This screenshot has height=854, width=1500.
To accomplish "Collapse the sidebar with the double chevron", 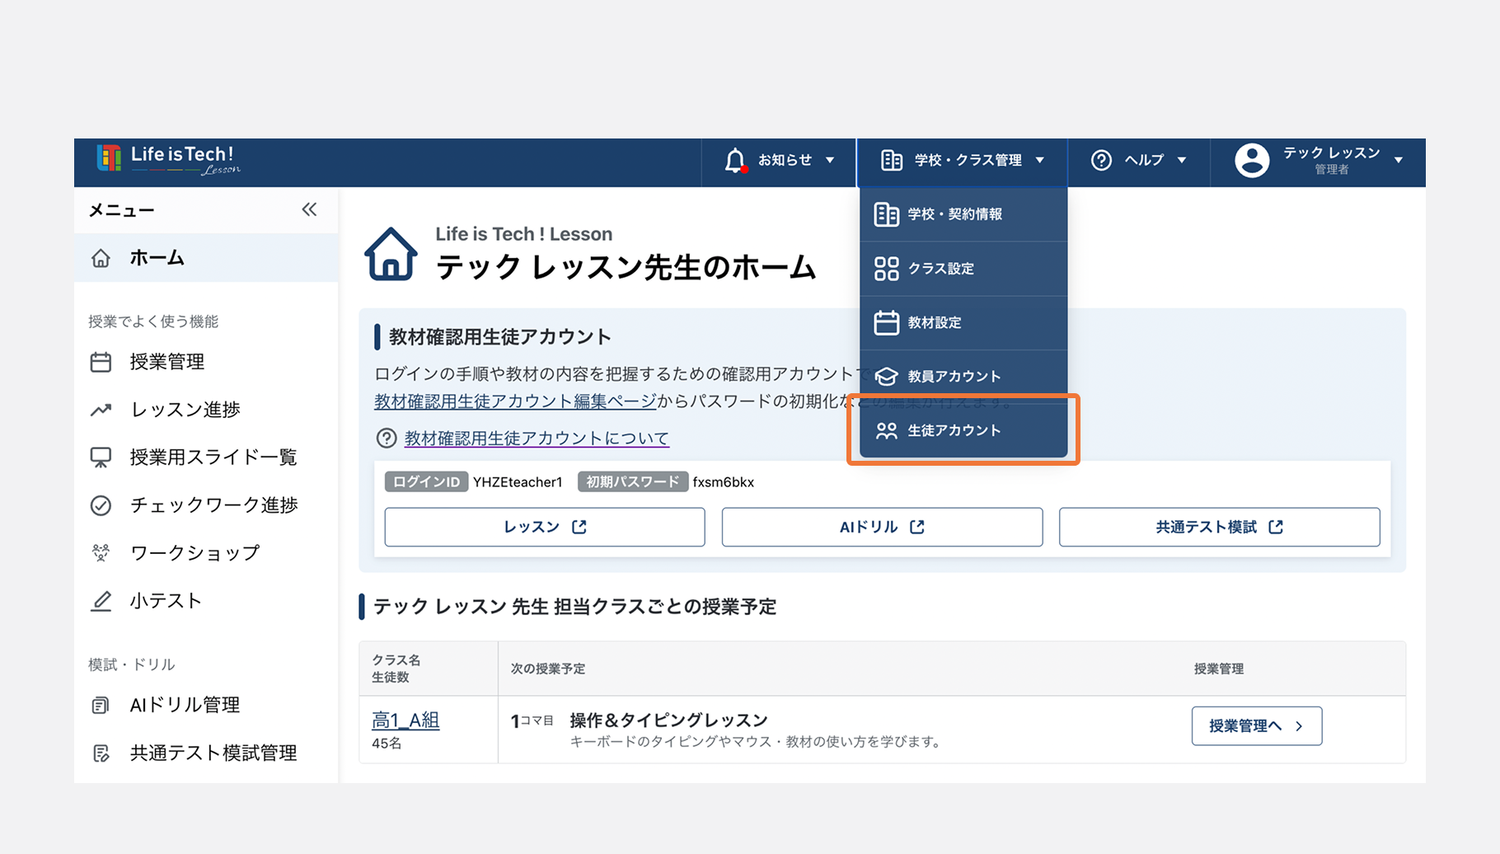I will pos(309,209).
